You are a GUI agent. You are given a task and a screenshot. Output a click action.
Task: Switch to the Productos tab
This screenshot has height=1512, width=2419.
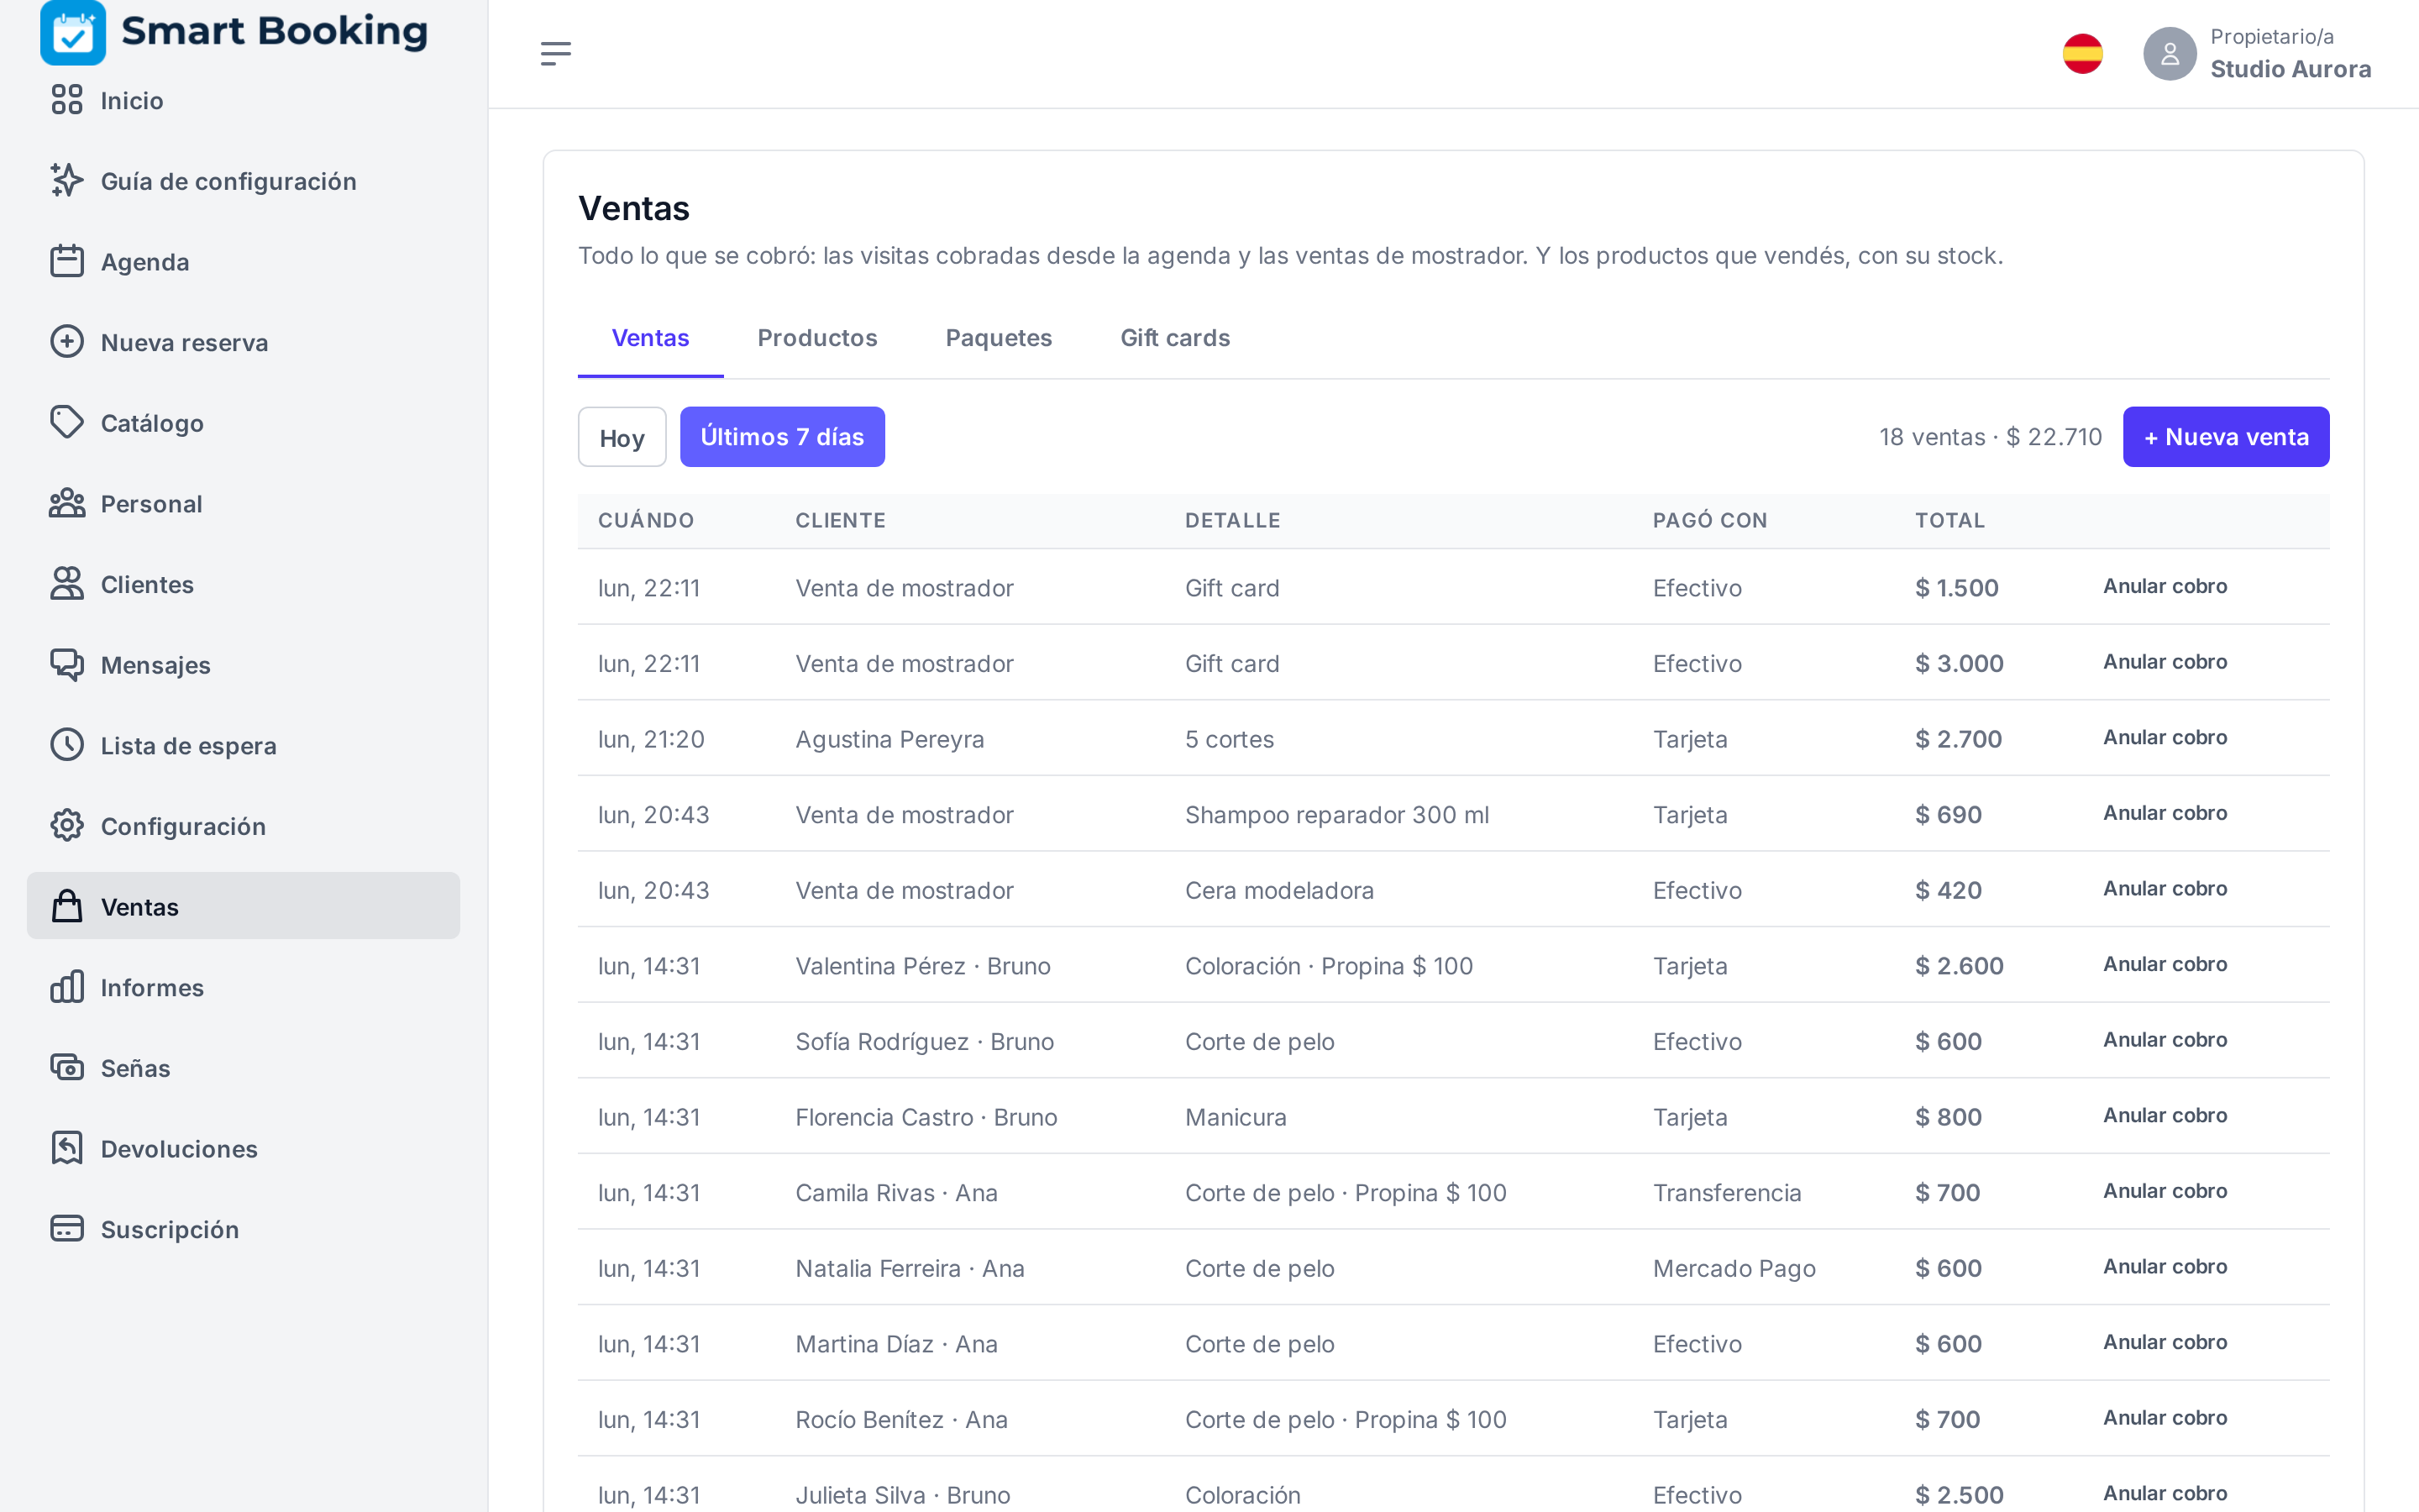point(817,338)
